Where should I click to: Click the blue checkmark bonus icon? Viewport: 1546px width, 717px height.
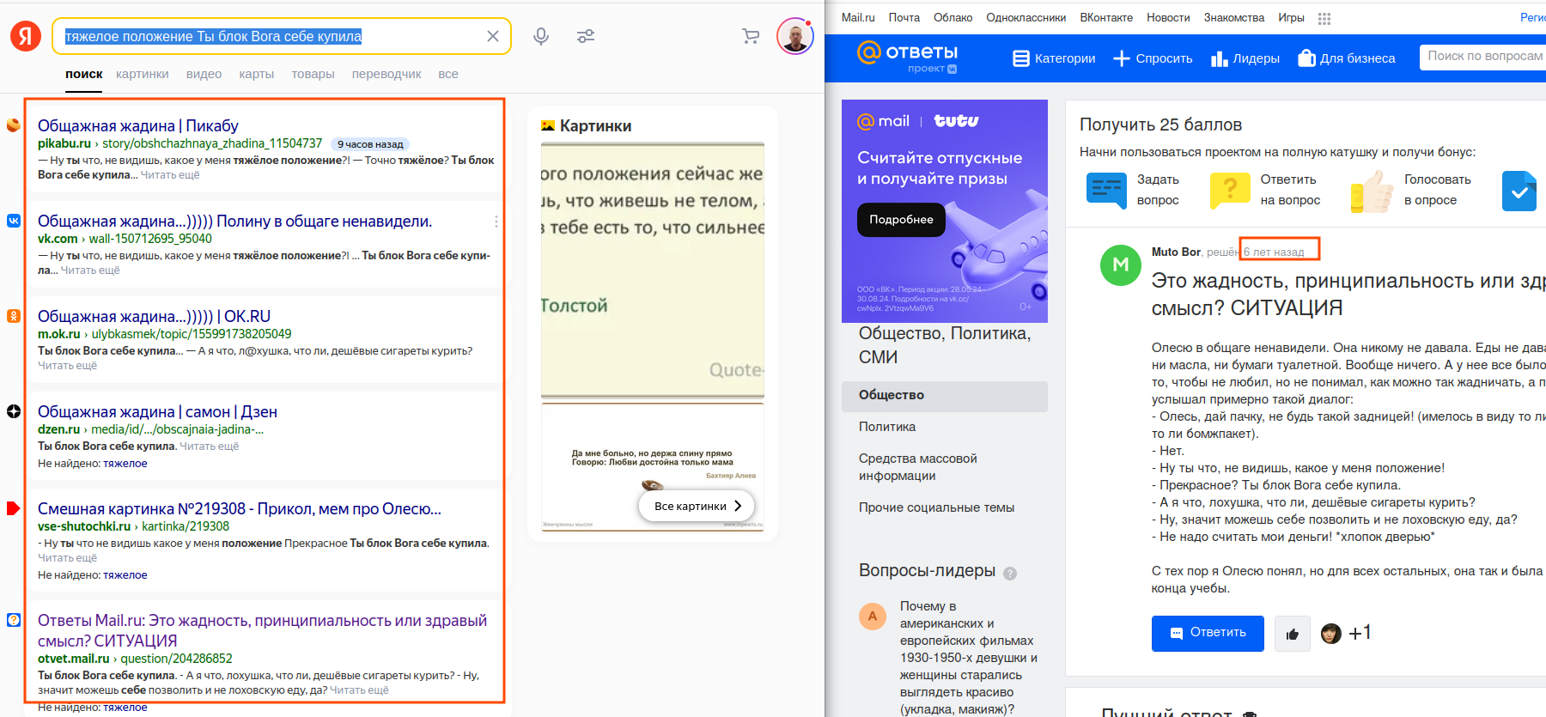[x=1519, y=191]
